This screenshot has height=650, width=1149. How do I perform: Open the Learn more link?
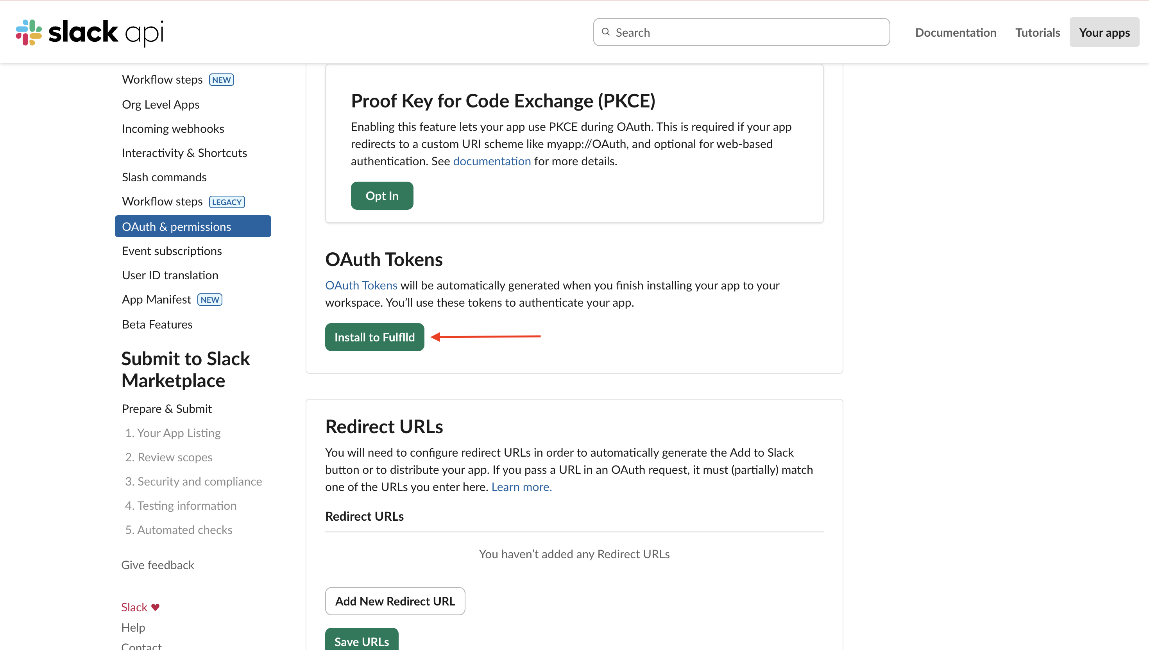click(521, 487)
